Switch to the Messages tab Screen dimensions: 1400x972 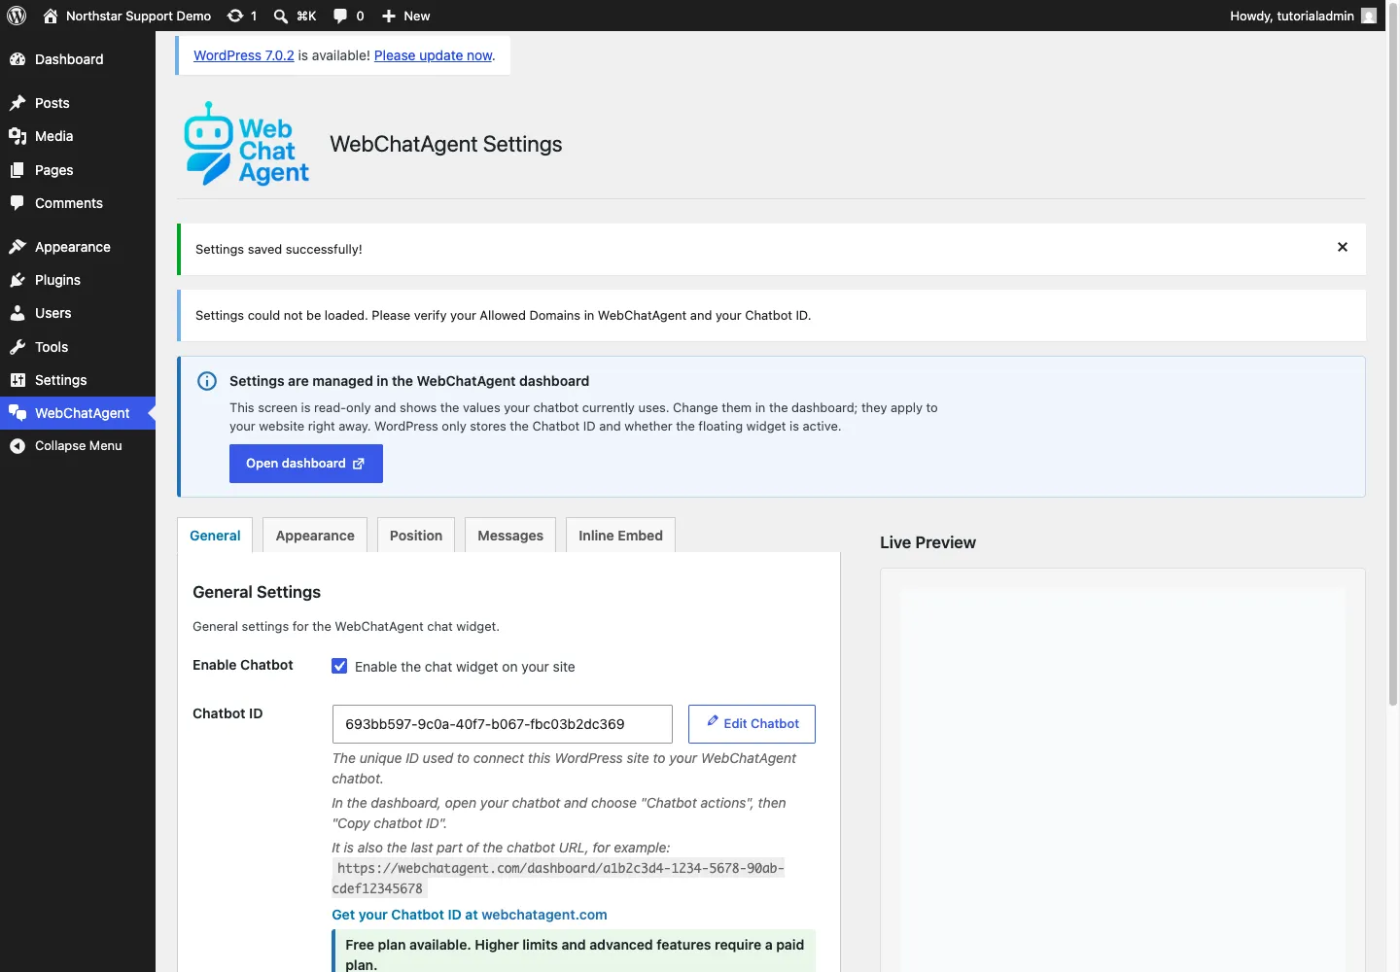click(x=510, y=536)
